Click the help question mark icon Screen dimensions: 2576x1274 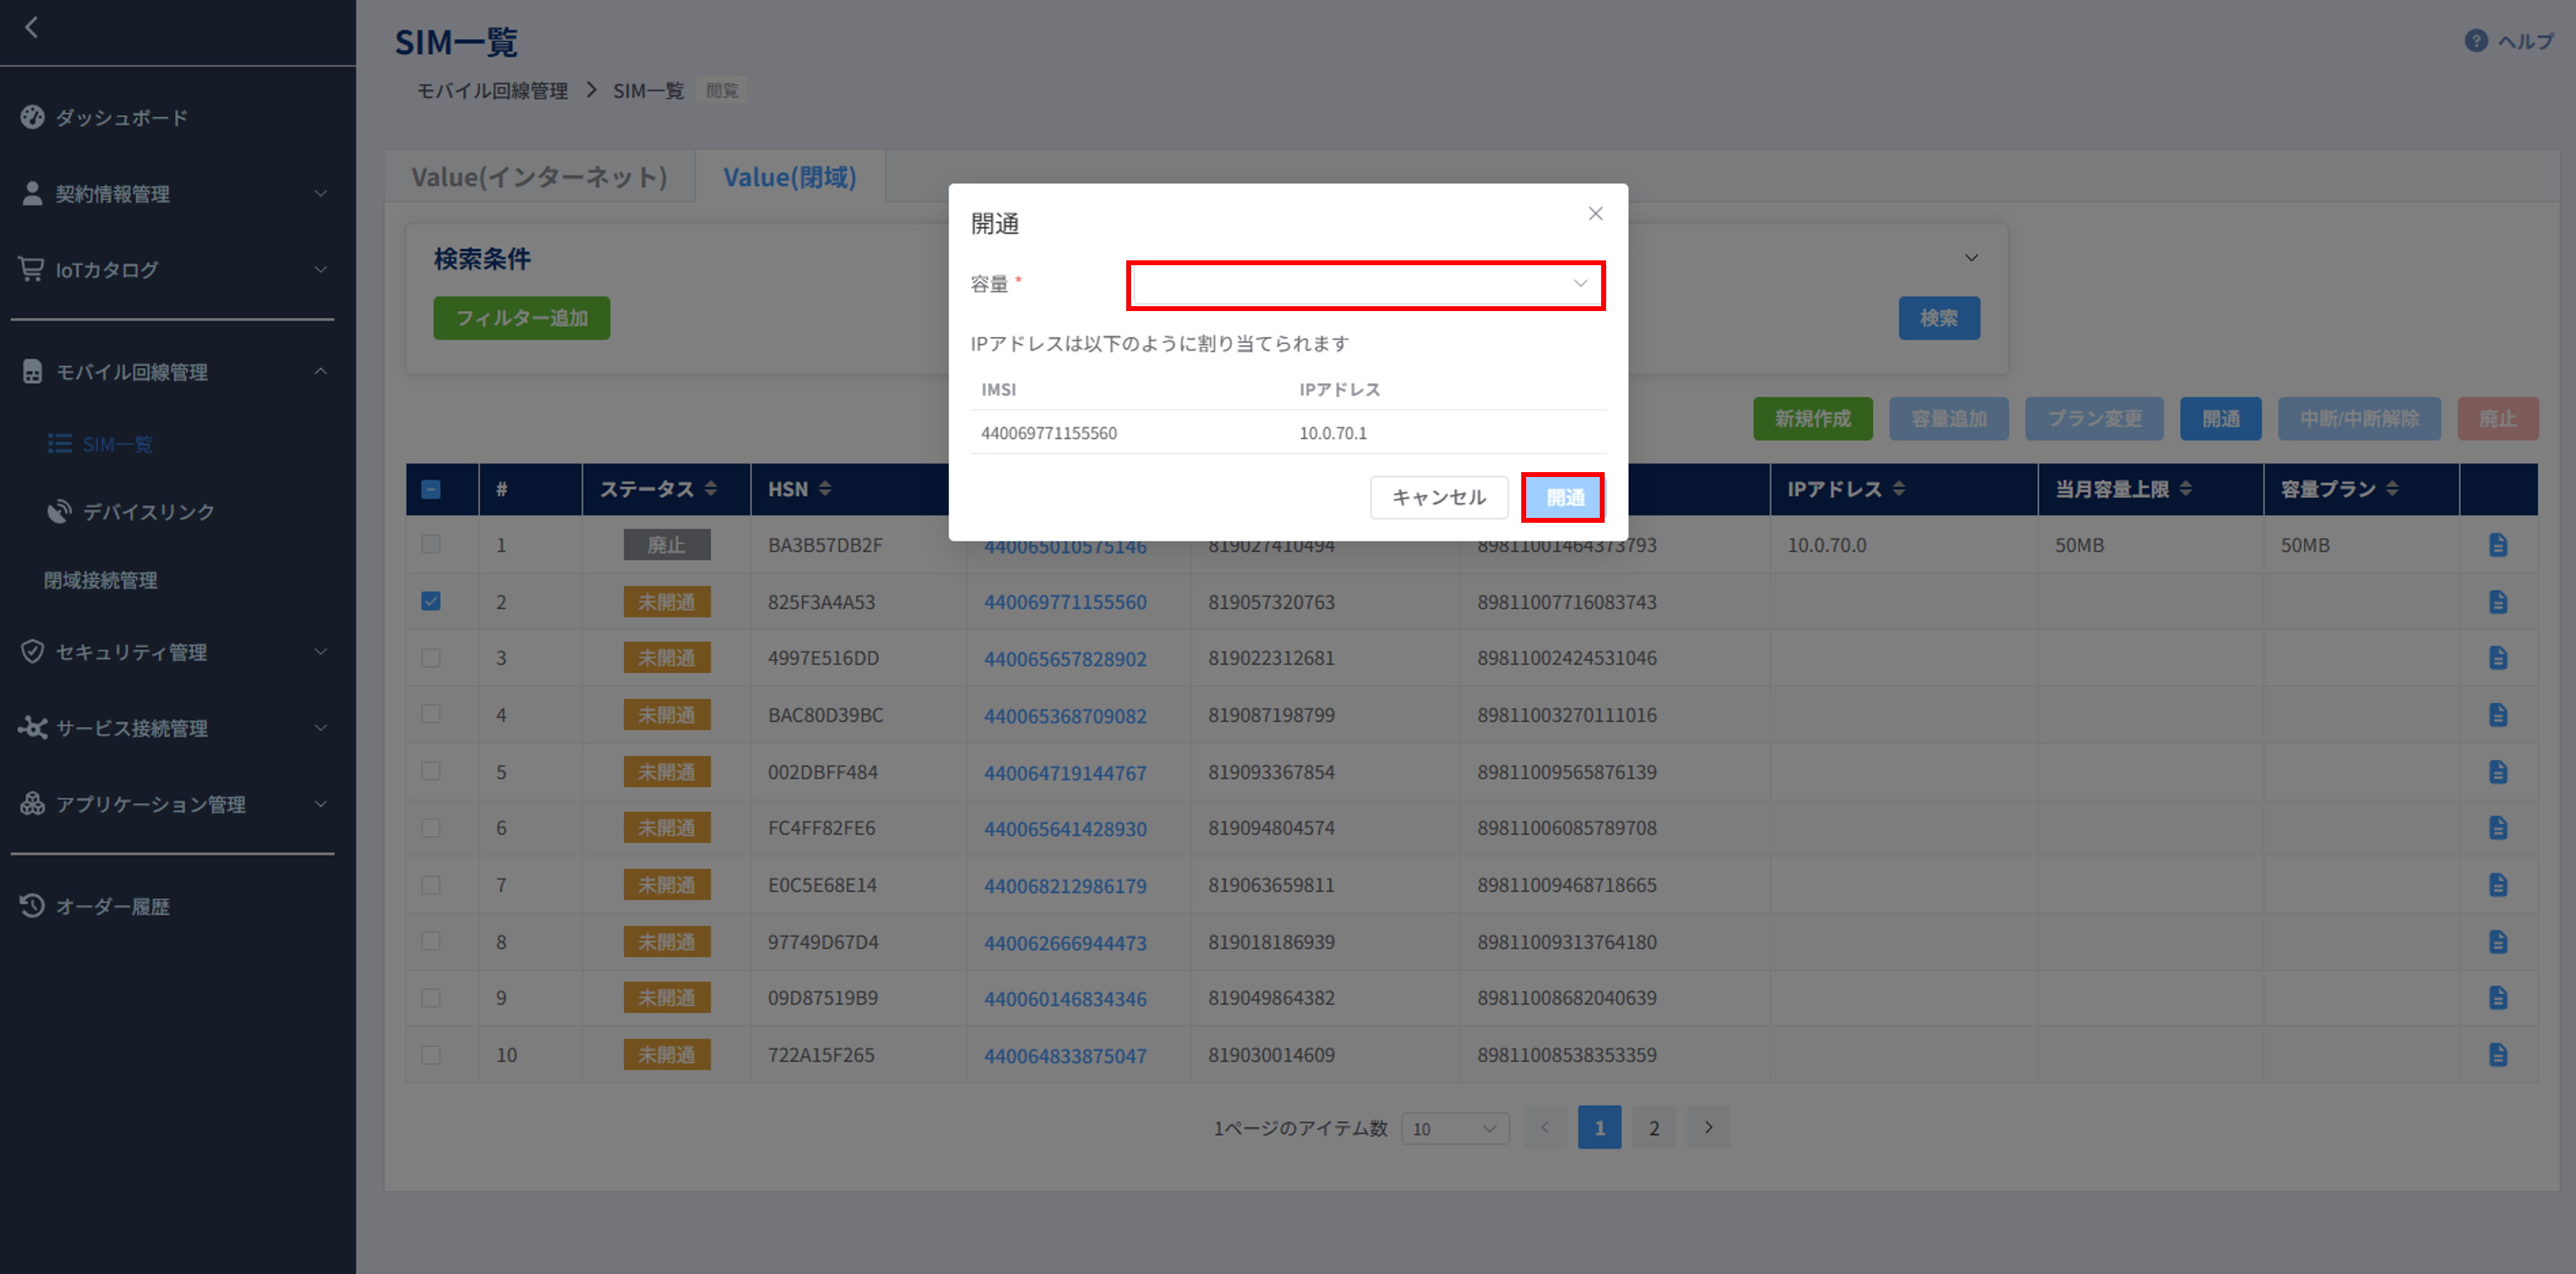click(x=2475, y=41)
